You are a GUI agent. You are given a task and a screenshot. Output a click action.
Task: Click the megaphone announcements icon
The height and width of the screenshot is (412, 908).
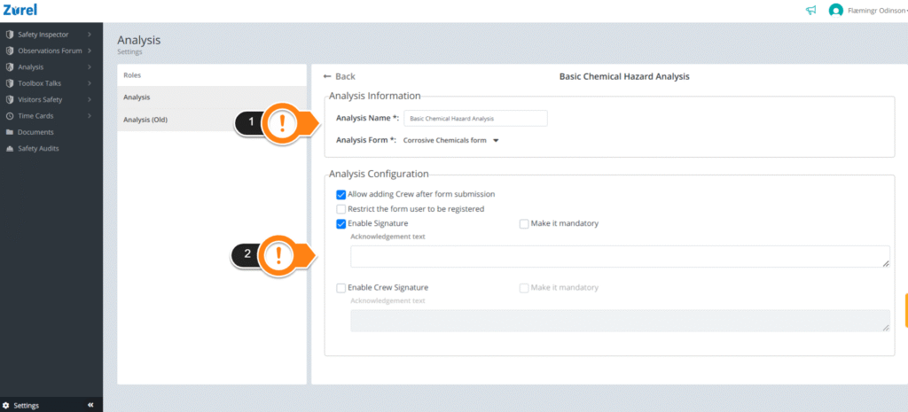tap(810, 11)
